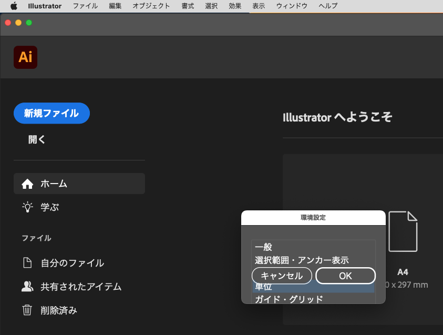The width and height of the screenshot is (443, 335).
Task: Open the 選択 menu
Action: point(211,6)
